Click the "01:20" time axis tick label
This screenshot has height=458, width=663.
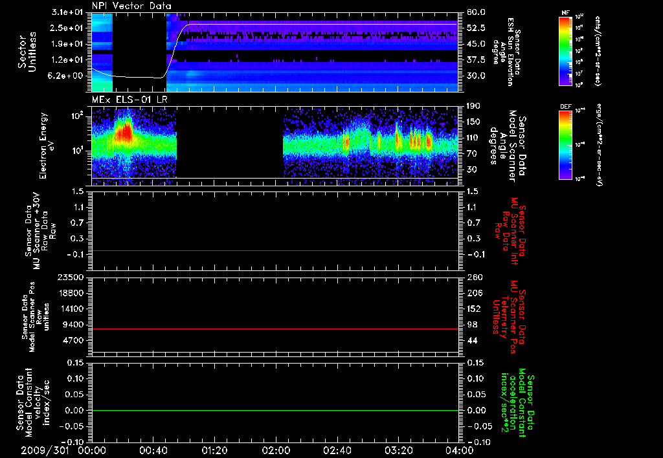[214, 450]
